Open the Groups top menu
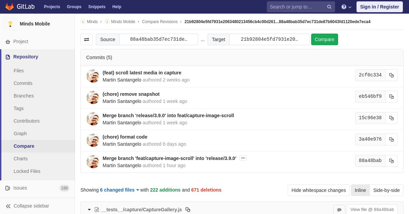The width and height of the screenshot is (409, 214). coord(74,7)
